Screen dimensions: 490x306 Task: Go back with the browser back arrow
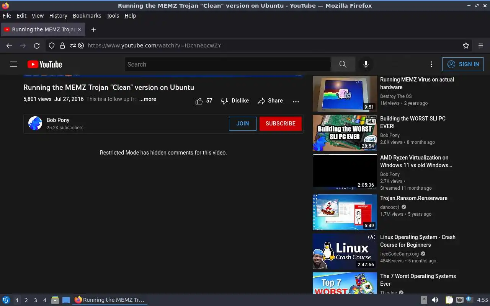(9, 46)
